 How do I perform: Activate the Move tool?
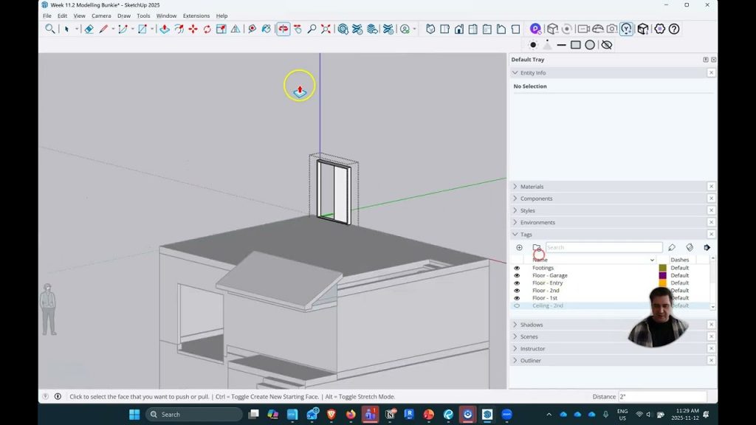coord(193,29)
